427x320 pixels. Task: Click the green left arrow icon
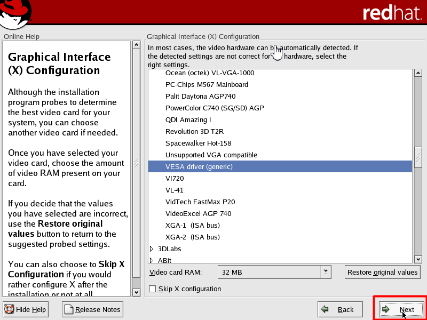point(325,309)
